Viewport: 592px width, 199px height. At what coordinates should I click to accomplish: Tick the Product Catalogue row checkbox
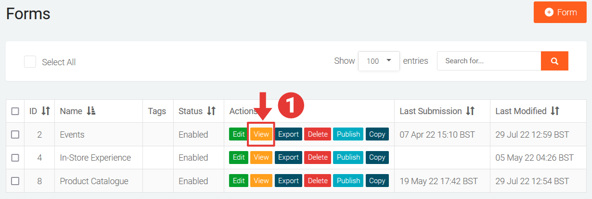[15, 181]
